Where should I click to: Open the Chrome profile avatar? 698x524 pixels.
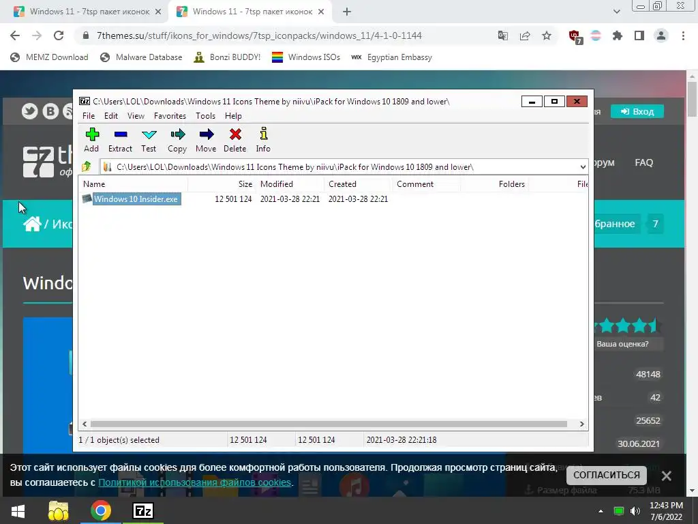(x=661, y=35)
